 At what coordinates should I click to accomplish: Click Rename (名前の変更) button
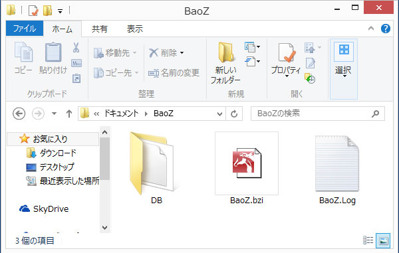[174, 73]
